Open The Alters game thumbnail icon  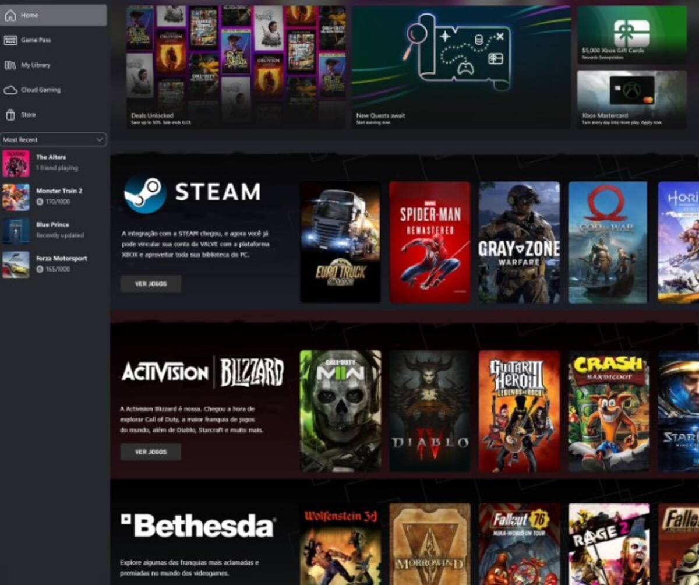[x=16, y=163]
